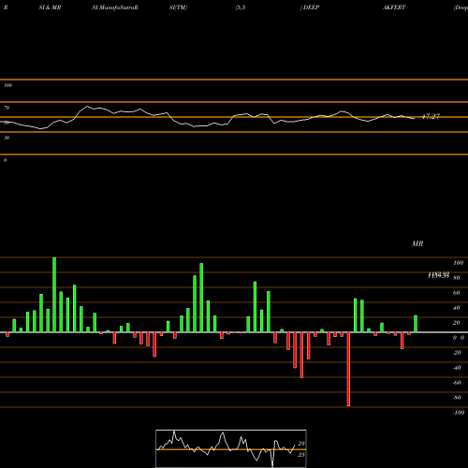Select the RSI panel's 0 level label
The height and width of the screenshot is (468, 468).
point(5,160)
